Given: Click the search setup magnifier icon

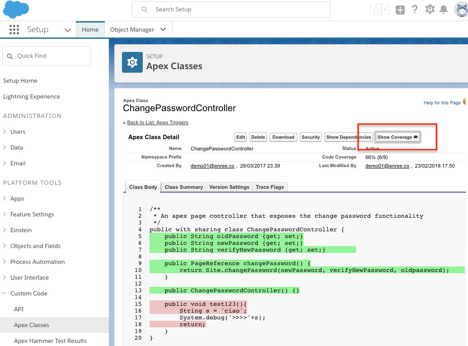Looking at the screenshot, I should 145,9.
